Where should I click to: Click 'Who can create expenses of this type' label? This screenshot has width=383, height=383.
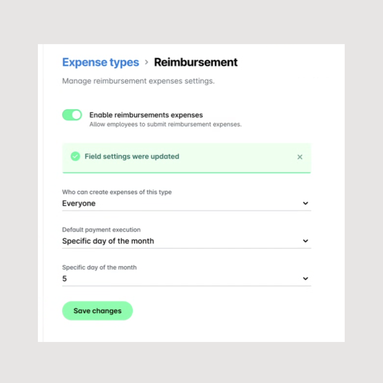(117, 192)
